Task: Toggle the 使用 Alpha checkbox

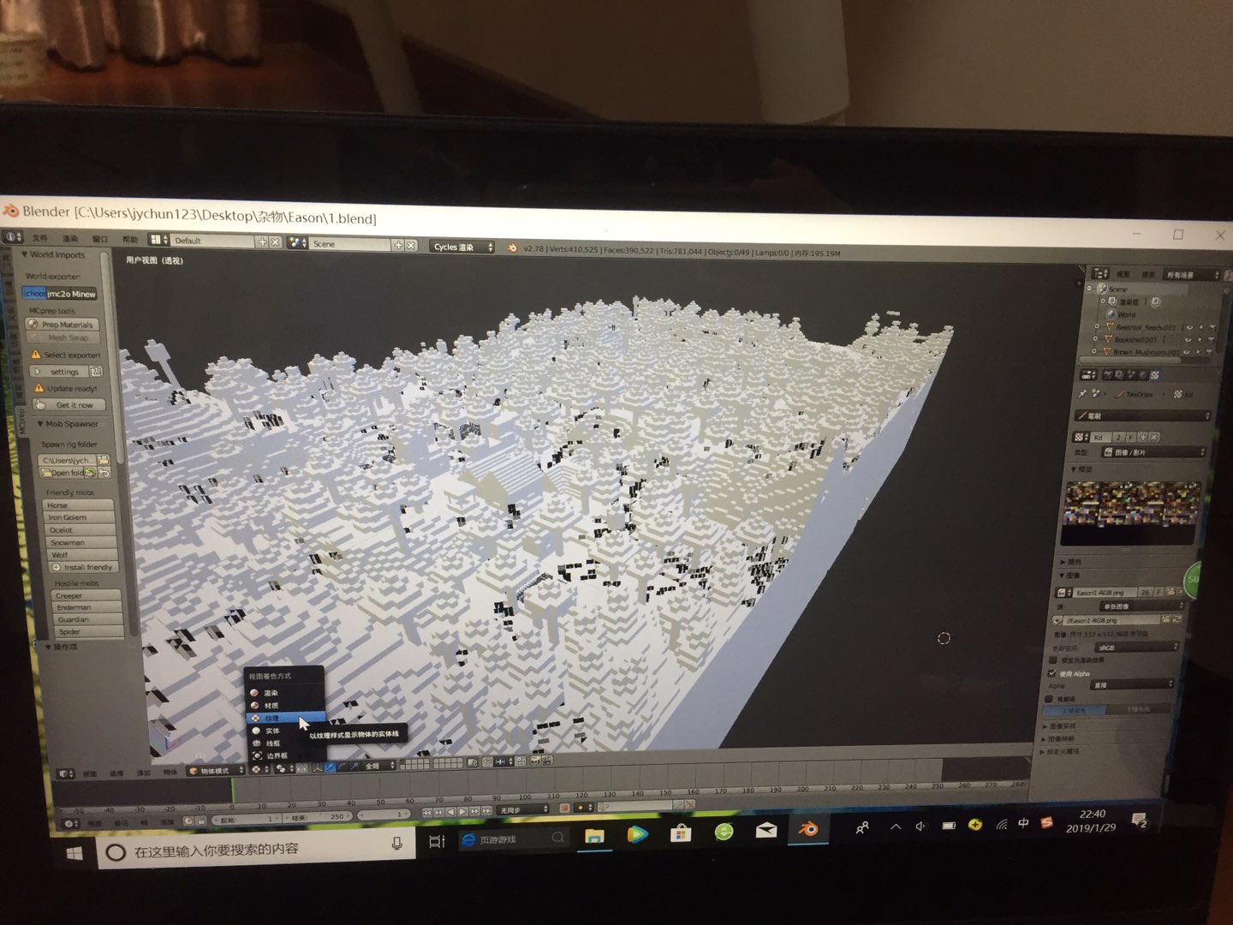Action: [x=1052, y=673]
